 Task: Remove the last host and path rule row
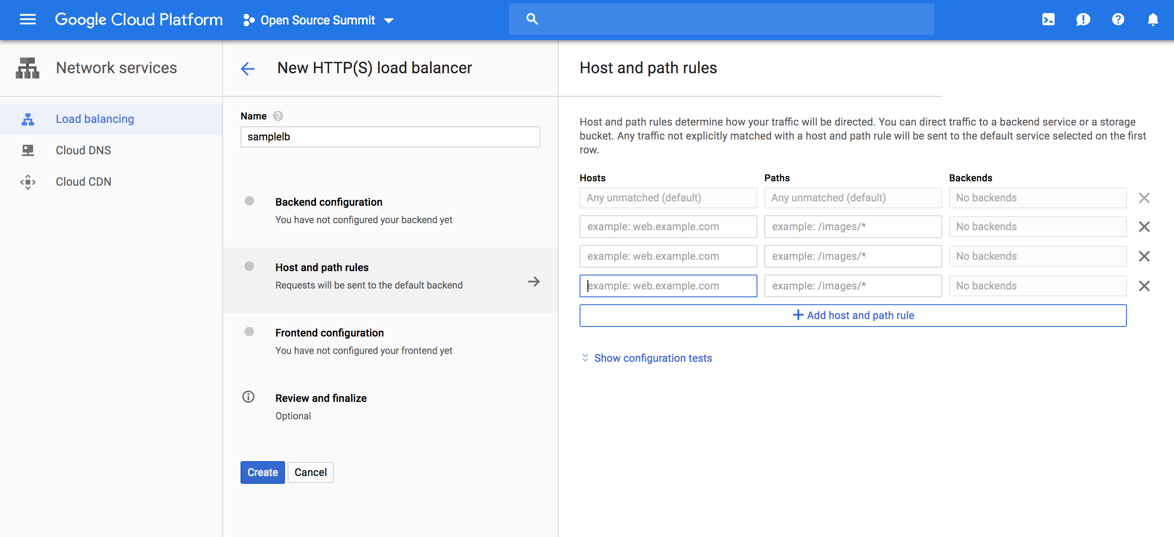1144,286
